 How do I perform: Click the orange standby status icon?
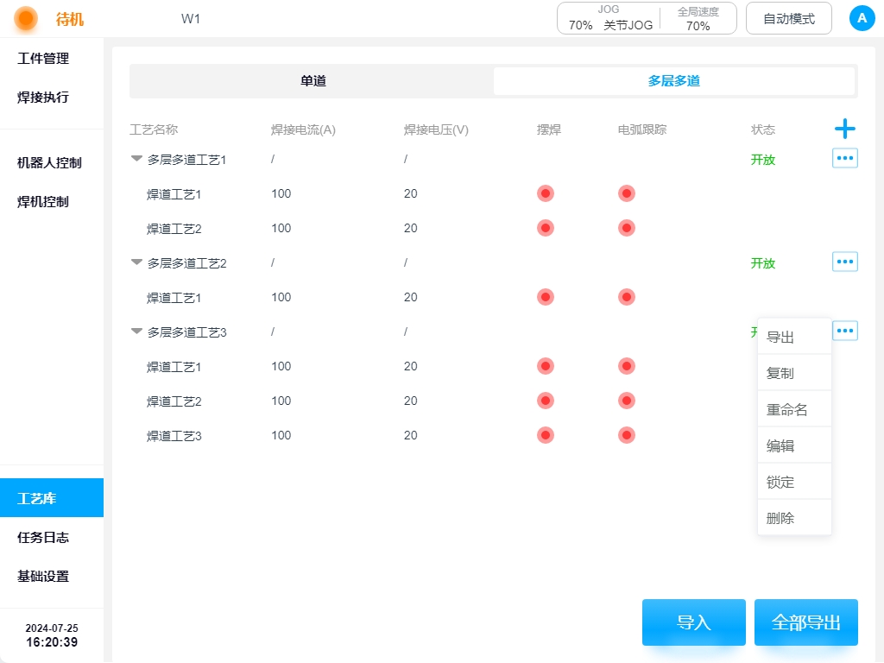tap(26, 19)
